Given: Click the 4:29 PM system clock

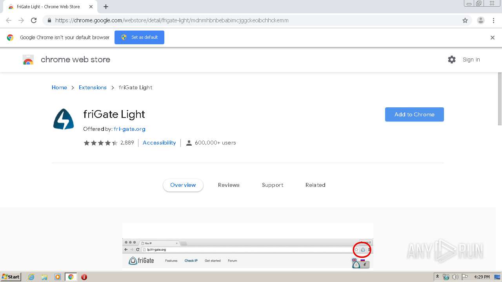Looking at the screenshot, I should [x=482, y=277].
